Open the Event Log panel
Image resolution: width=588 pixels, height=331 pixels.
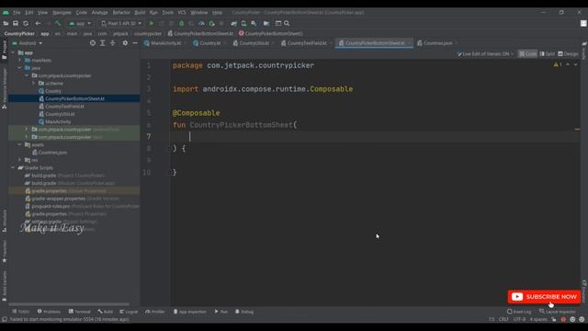[519, 312]
